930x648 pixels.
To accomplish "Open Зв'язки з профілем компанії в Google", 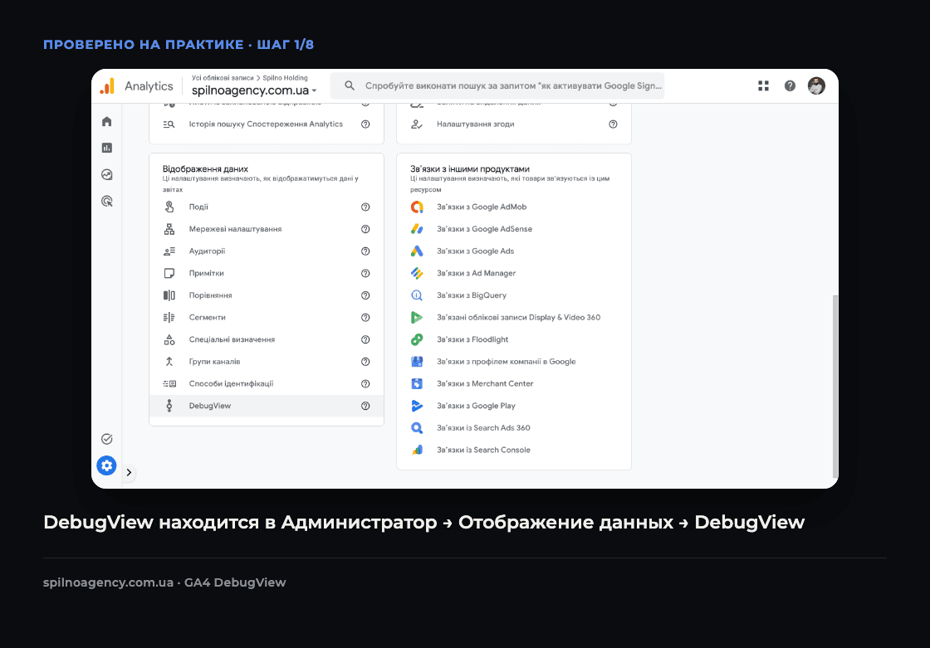I will point(514,362).
